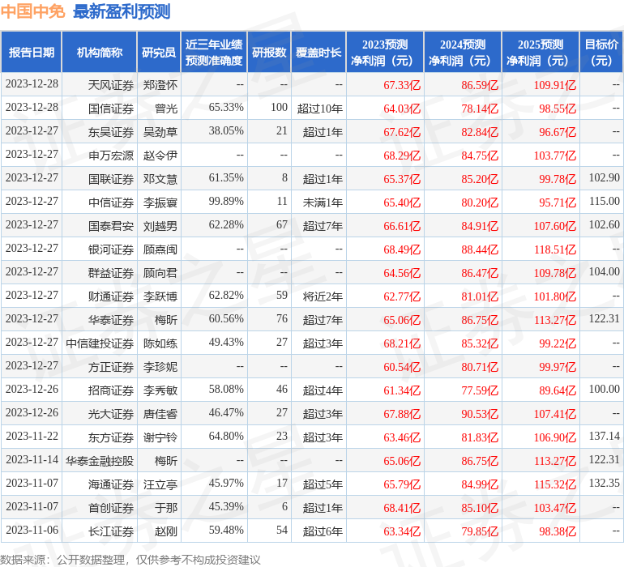Click the 2025预测净利润 column header
624x567 pixels.
(541, 52)
